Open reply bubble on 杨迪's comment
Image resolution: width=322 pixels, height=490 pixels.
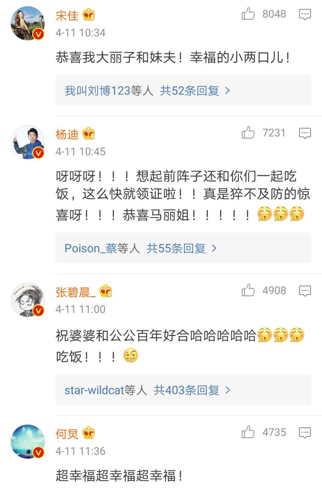(305, 133)
